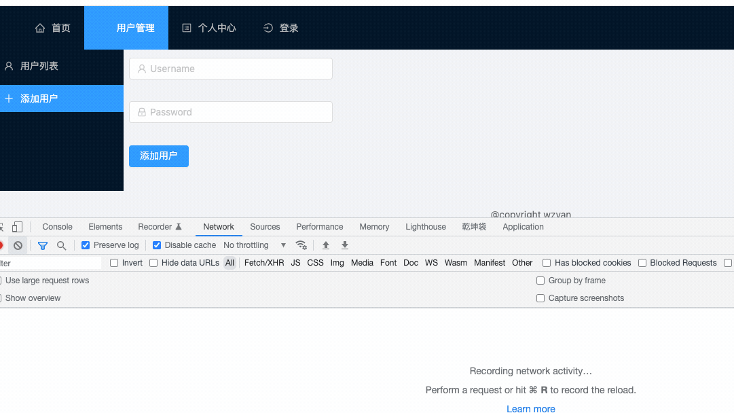This screenshot has height=413, width=734.
Task: Go to 首页 in the top nav
Action: coord(52,28)
